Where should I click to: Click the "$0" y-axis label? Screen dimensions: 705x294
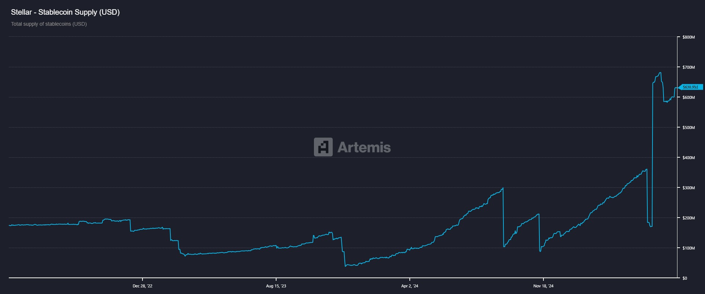(x=685, y=278)
